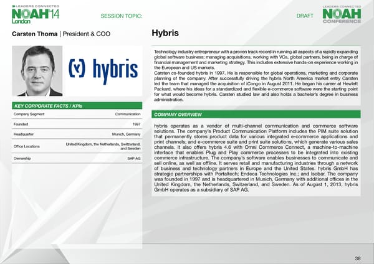Click the NOAH Conference logo
The width and height of the screenshot is (374, 264).
(x=342, y=15)
